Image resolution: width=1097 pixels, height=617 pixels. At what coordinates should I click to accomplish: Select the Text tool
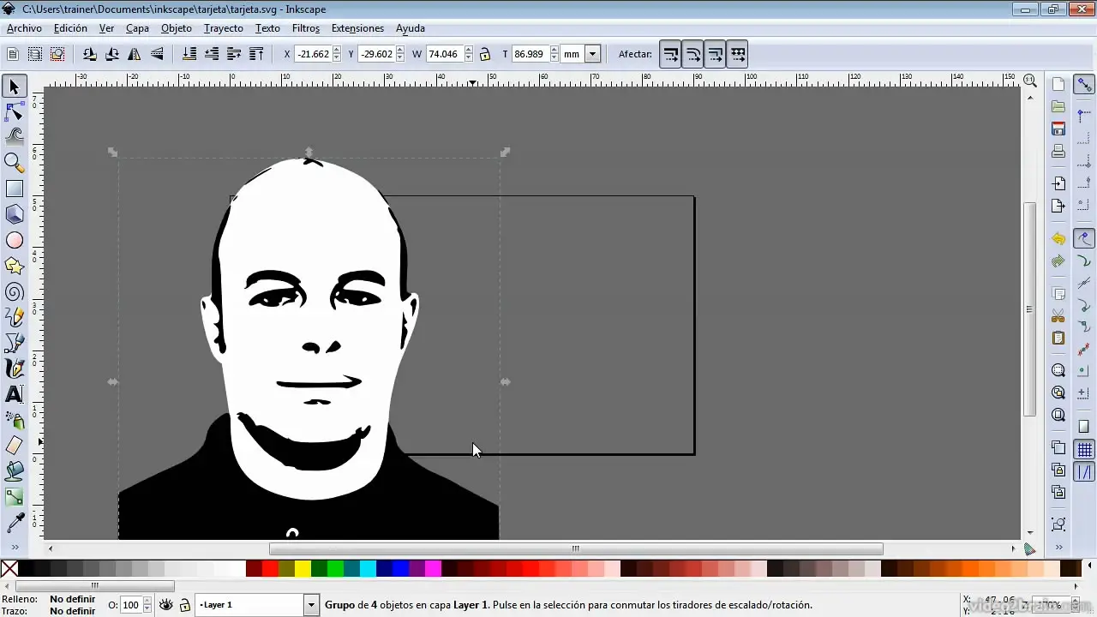pos(15,394)
